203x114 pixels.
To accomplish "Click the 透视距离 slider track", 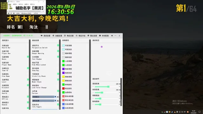I will tap(107, 87).
